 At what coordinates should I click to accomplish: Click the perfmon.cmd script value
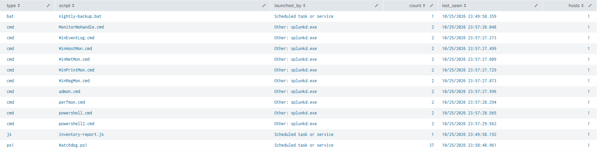click(72, 102)
